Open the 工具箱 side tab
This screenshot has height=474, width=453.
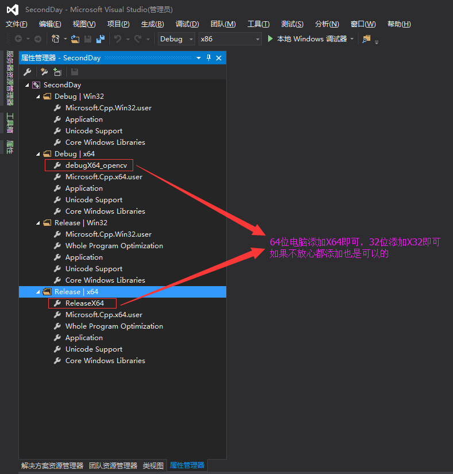[10, 123]
